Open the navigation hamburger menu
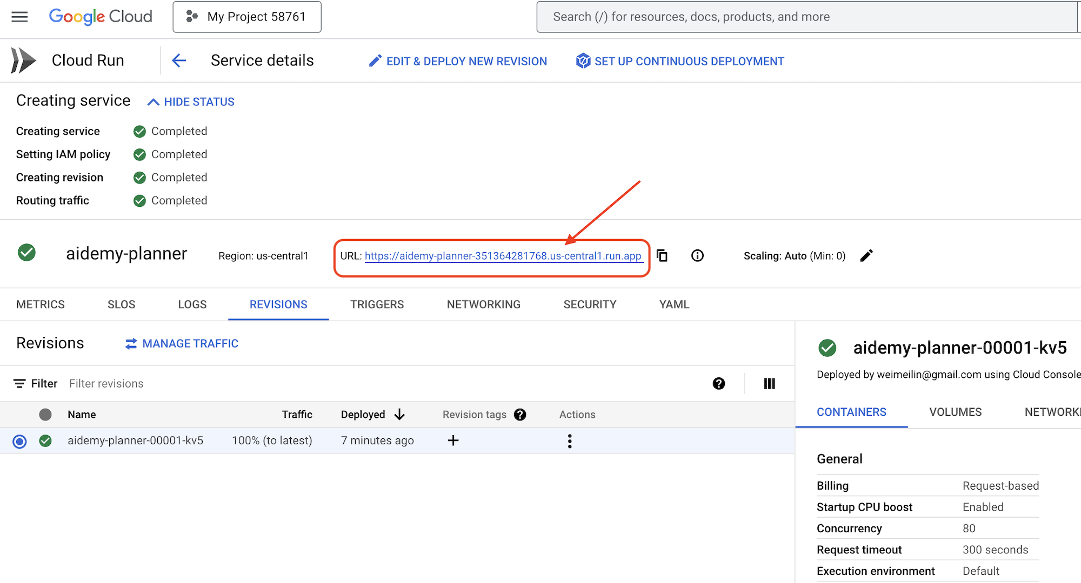Viewport: 1081px width, 583px height. pos(19,17)
